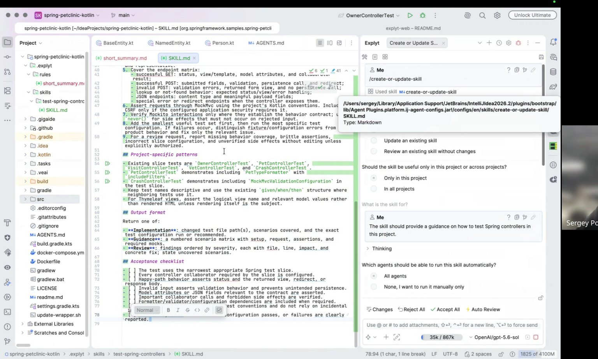Start debugging with the bug icon
598x359 pixels.
(x=423, y=15)
